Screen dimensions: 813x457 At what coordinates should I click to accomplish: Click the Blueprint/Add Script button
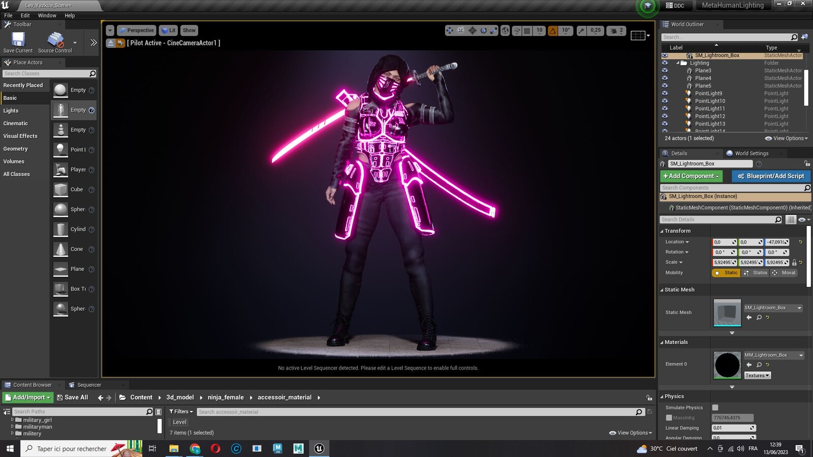click(771, 176)
